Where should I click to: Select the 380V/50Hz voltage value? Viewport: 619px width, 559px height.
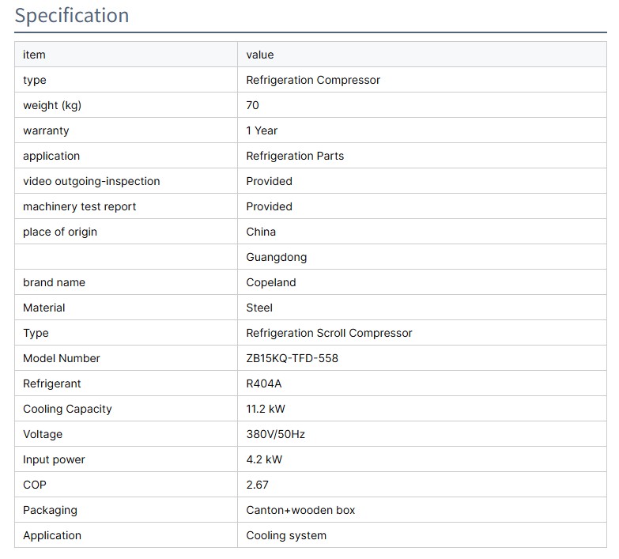(275, 434)
